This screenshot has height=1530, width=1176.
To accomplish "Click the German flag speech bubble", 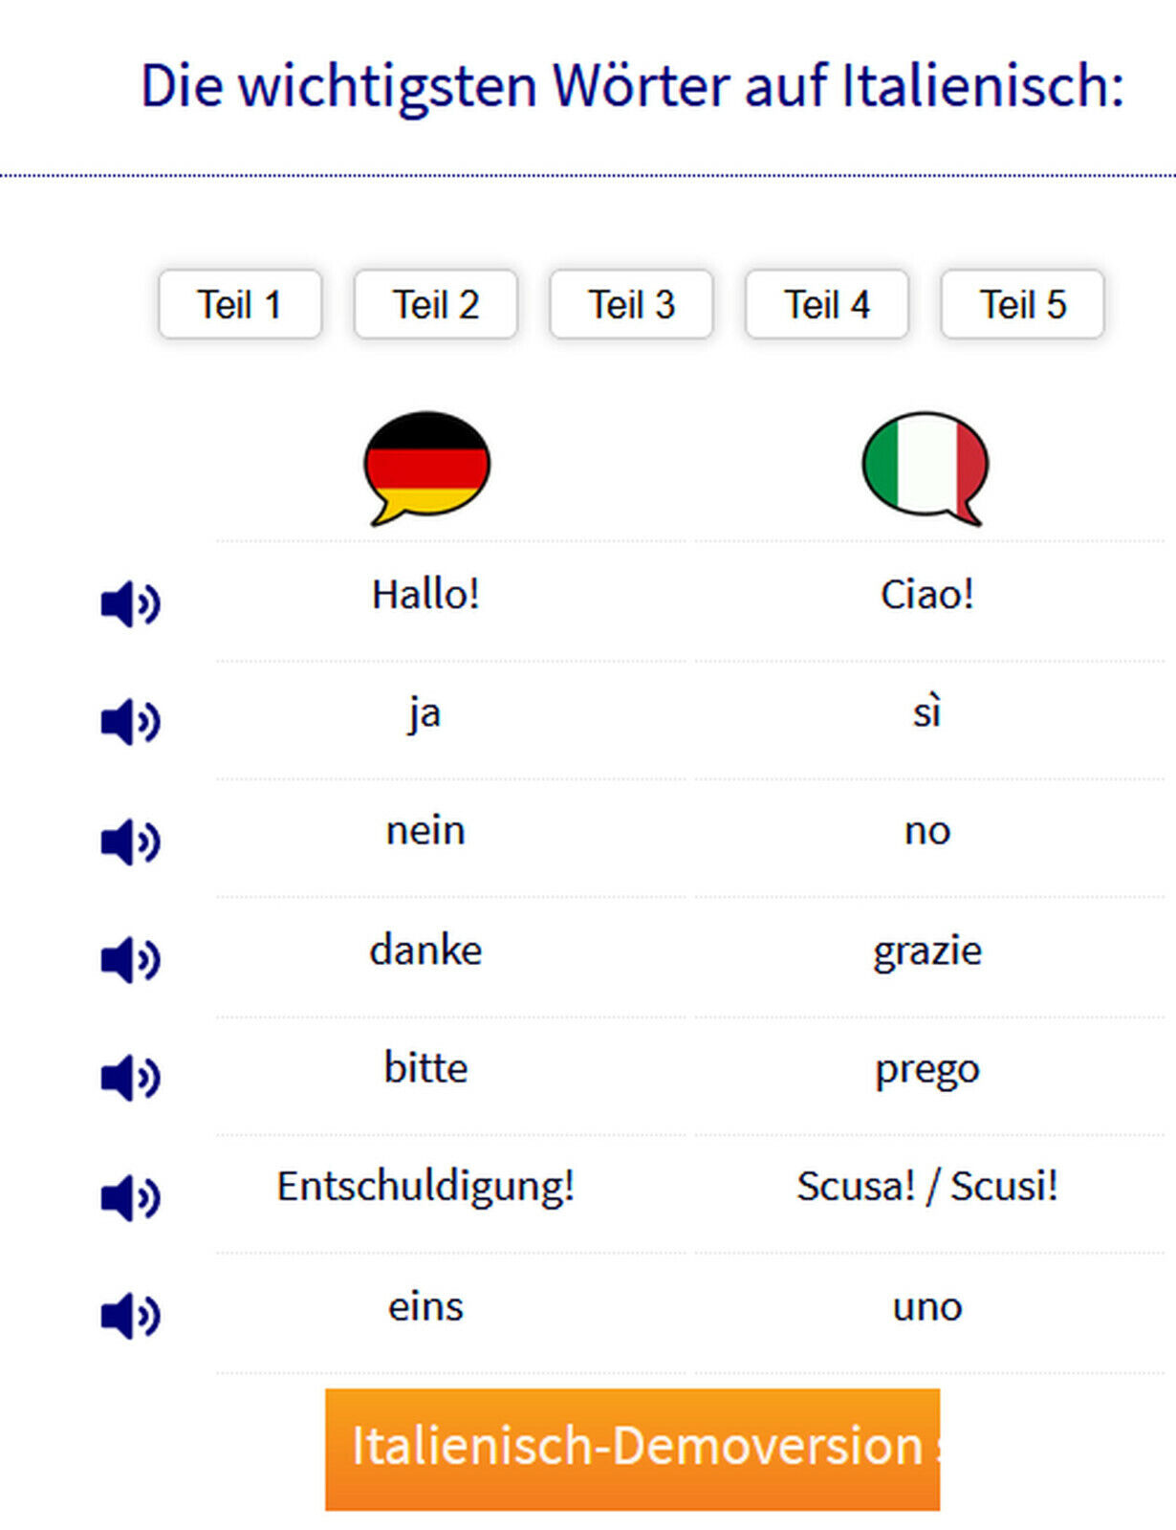I will click(426, 468).
